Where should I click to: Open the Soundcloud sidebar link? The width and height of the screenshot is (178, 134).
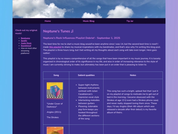26,46
